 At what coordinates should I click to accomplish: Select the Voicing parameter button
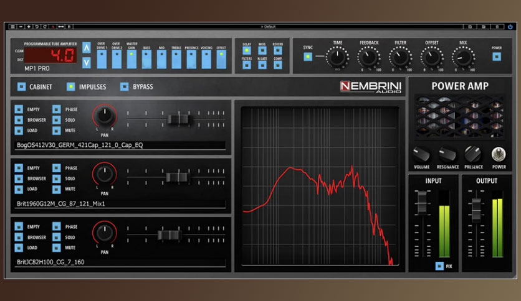tap(206, 59)
